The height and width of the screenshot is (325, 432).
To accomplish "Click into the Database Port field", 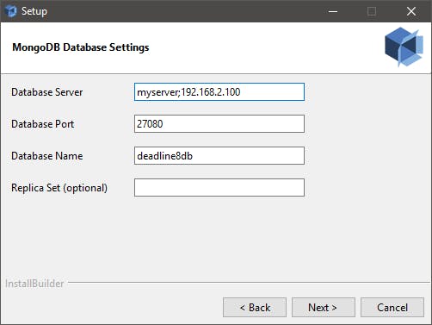I will click(219, 124).
